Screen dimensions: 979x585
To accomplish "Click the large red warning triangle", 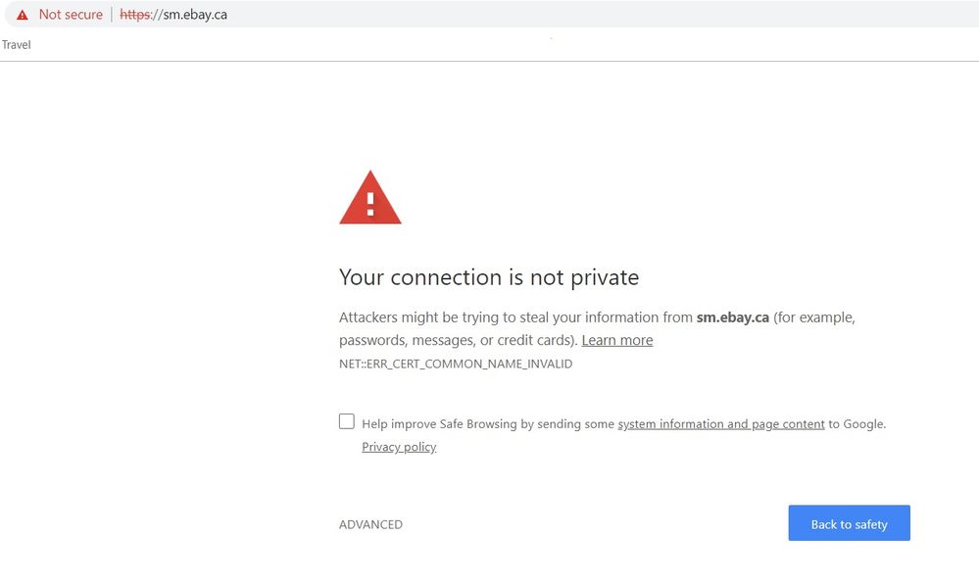I will (370, 199).
